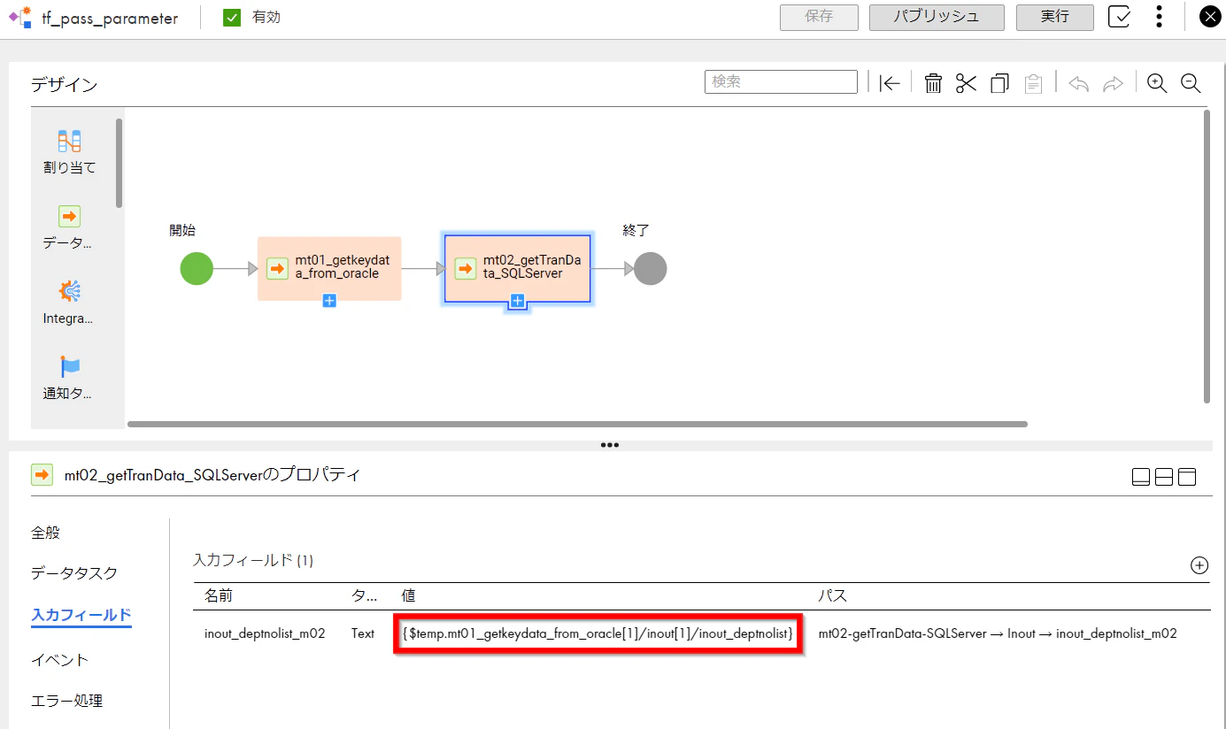Click the tf_pass_parameter title text
Screen dimensions: 1226x729
[x=110, y=18]
